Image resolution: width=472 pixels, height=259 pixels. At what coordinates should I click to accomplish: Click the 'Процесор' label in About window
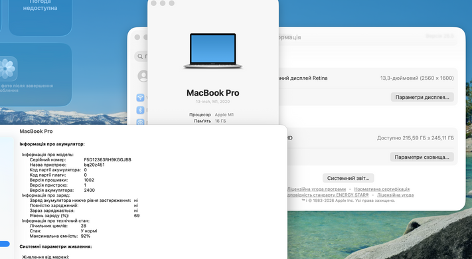coord(200,115)
